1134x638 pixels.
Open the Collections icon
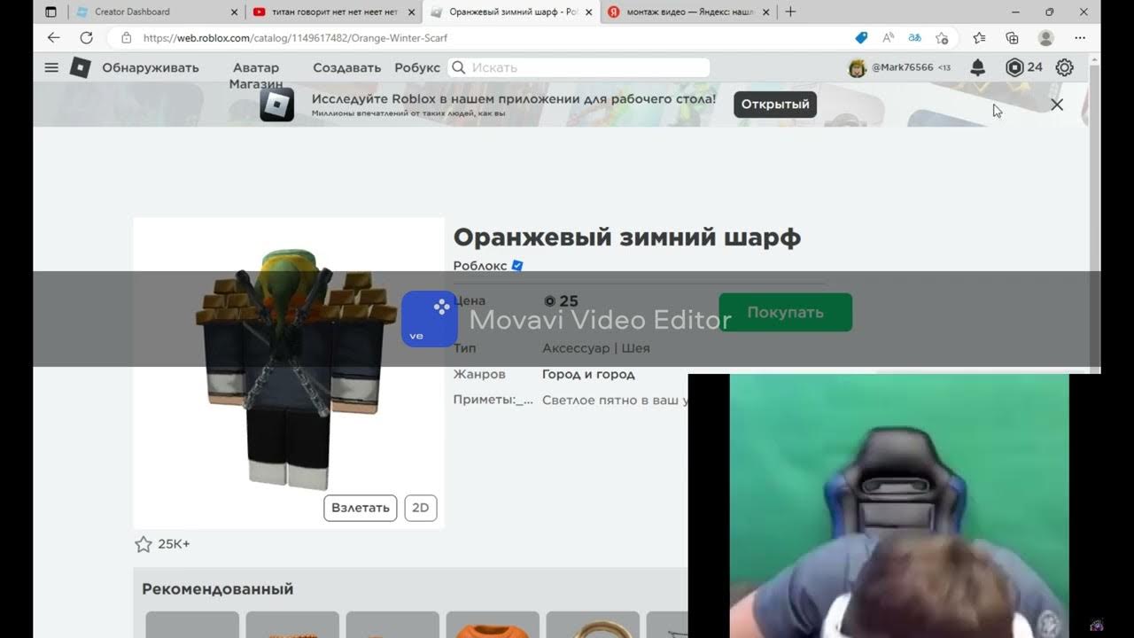point(1012,38)
